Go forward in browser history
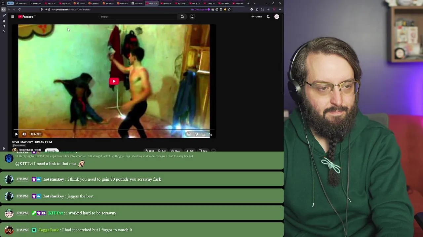The image size is (423, 237). coord(14,10)
